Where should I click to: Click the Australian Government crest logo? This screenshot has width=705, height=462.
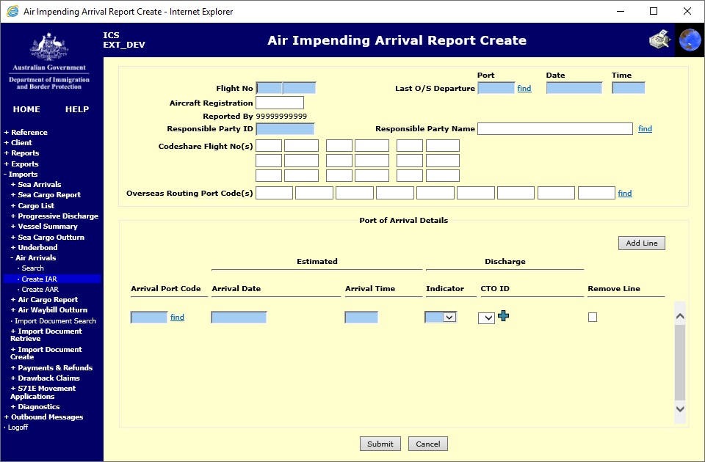[49, 47]
